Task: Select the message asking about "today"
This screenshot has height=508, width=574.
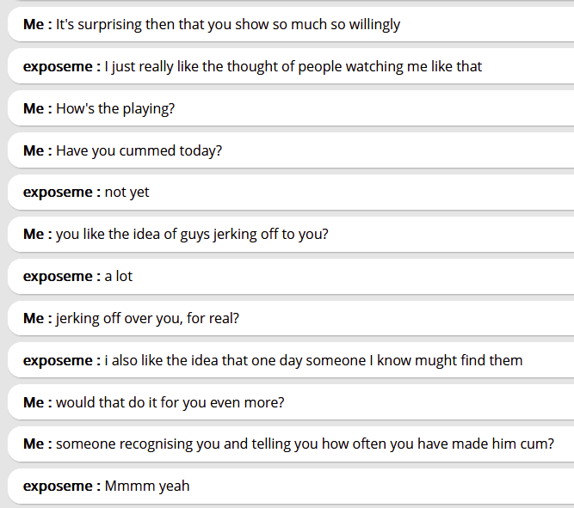Action: pos(139,150)
